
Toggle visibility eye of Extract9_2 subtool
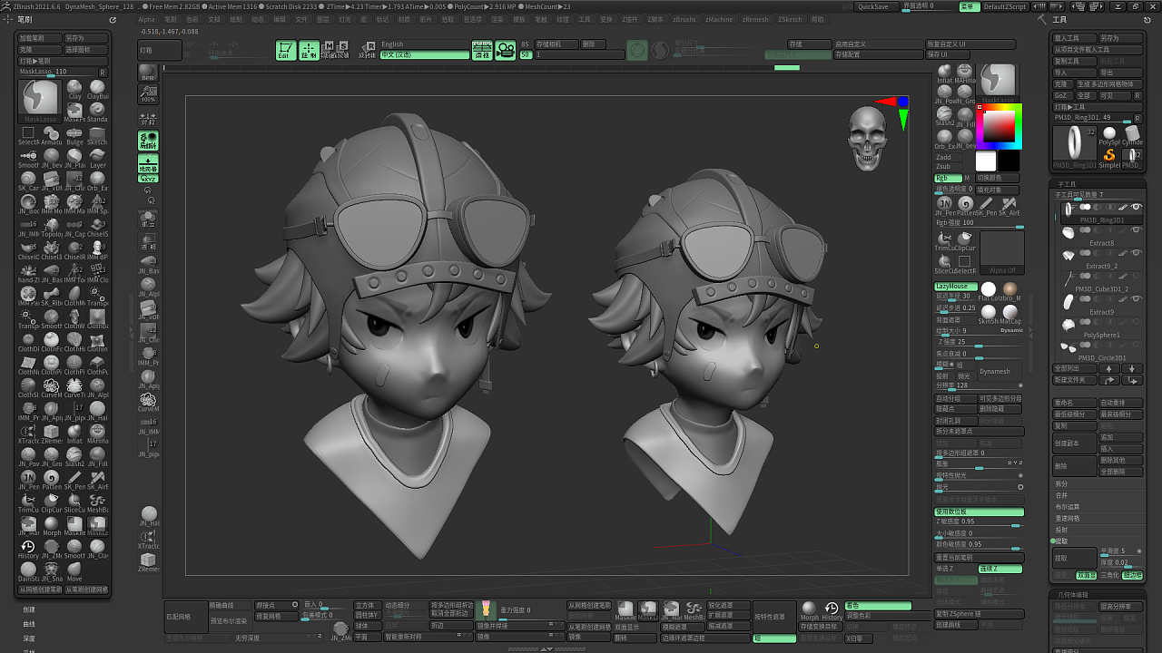[x=1136, y=253]
